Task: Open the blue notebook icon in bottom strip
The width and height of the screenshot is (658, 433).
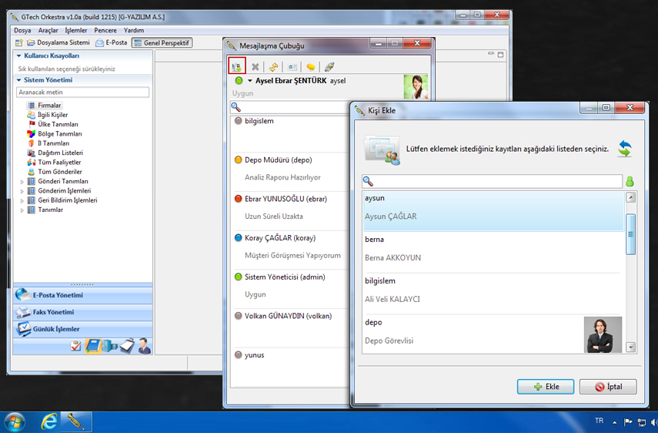Action: [92, 346]
